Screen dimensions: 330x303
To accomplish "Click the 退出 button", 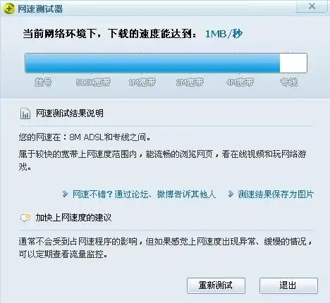I will tap(288, 285).
